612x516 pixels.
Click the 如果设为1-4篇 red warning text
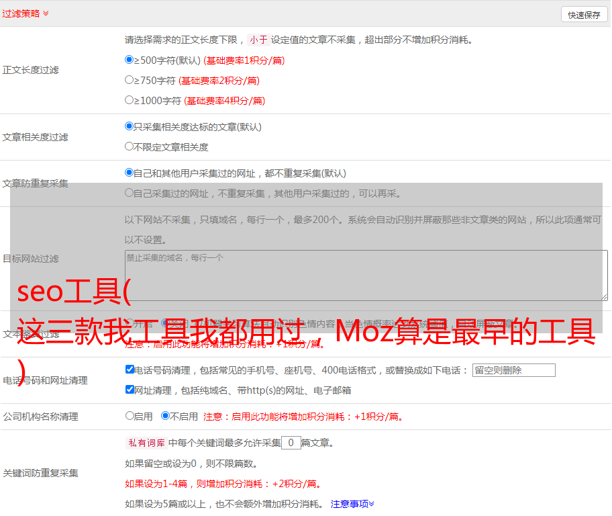coord(223,484)
